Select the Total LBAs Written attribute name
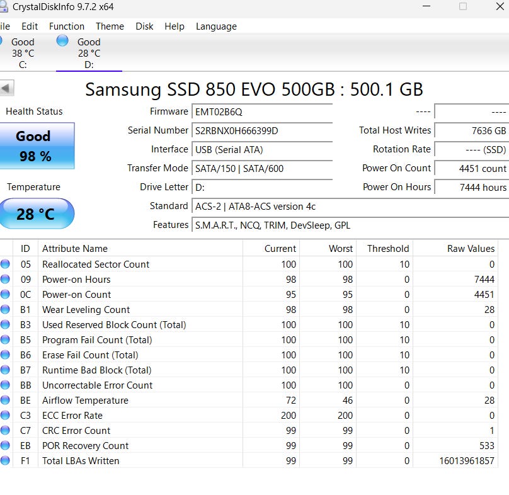The width and height of the screenshot is (509, 495). point(81,461)
